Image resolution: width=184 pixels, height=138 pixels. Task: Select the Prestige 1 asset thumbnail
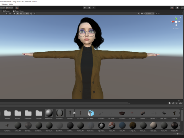tap(59, 115)
